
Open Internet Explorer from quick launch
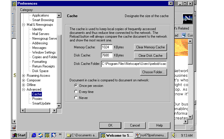click(x=34, y=135)
